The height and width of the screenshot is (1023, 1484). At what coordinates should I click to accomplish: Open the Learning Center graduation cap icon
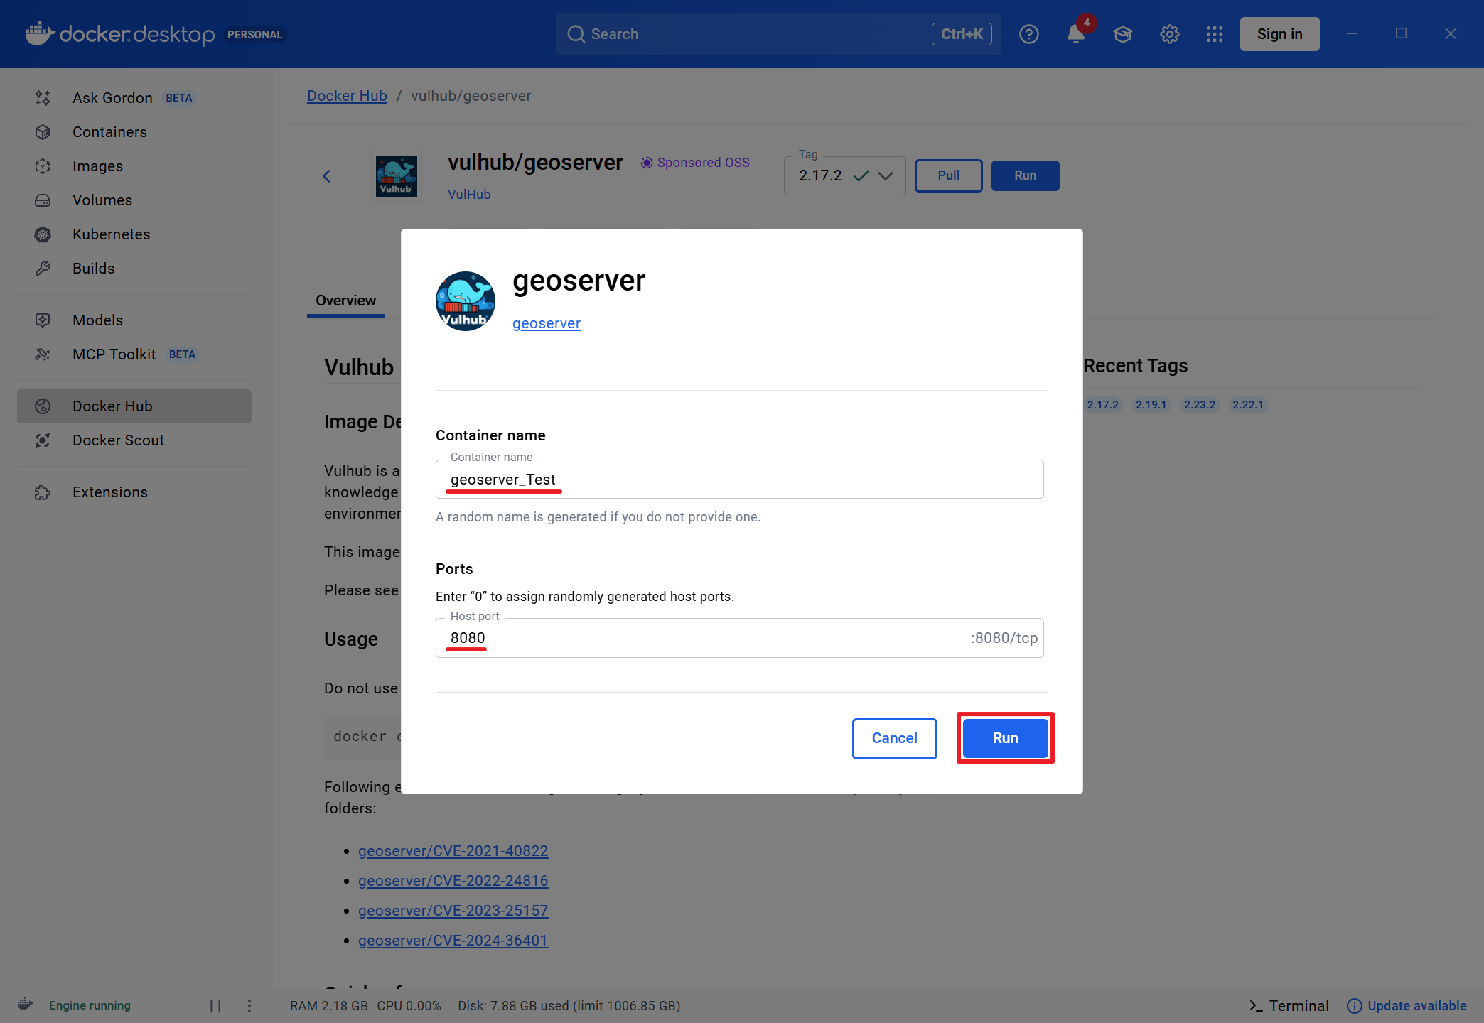click(1122, 34)
